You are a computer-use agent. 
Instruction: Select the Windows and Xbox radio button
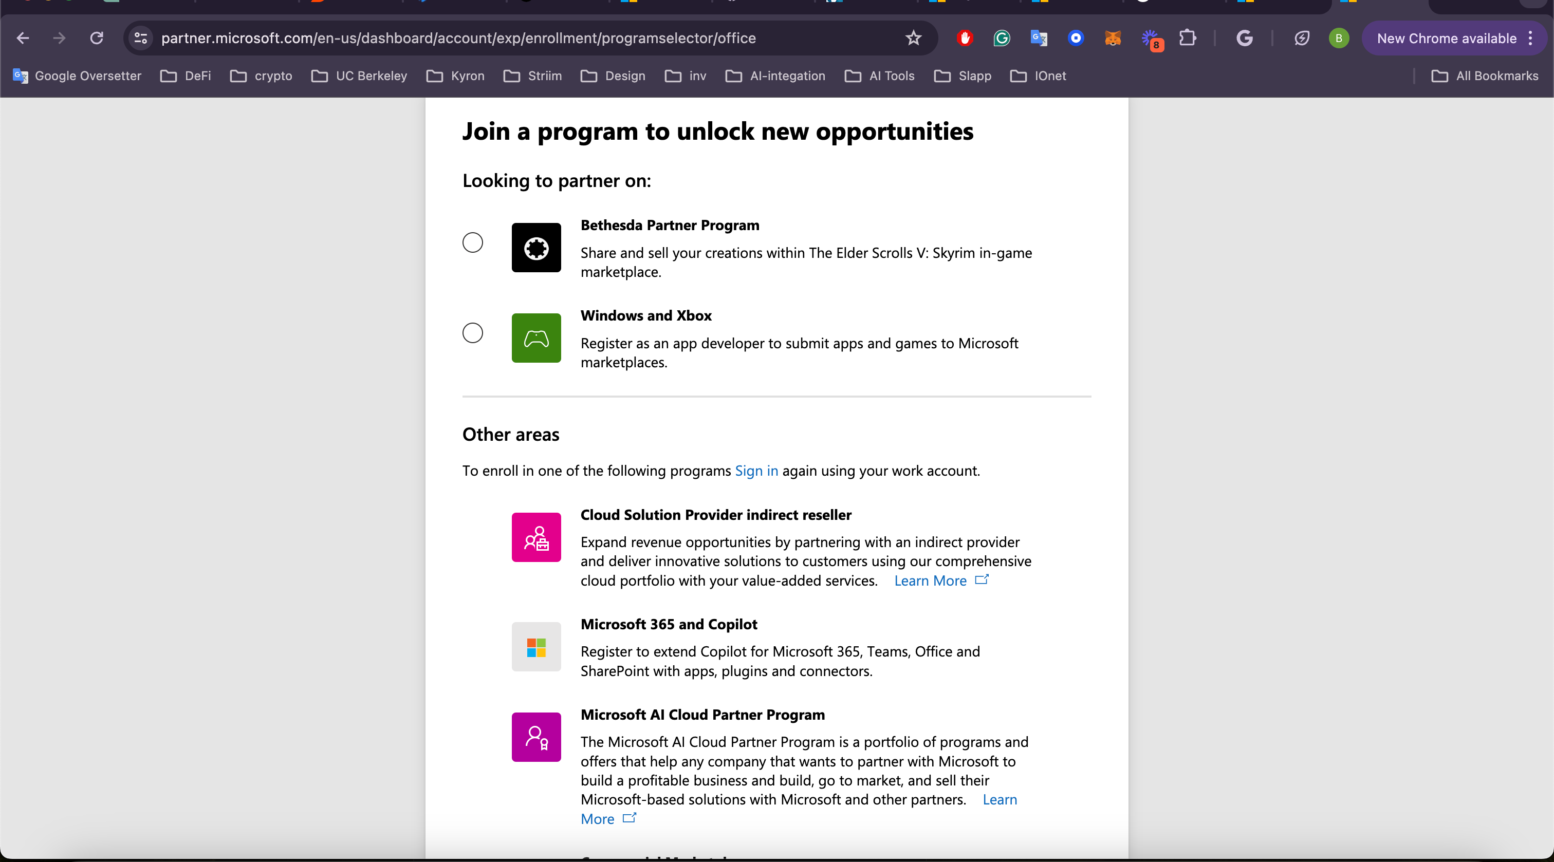coord(472,333)
